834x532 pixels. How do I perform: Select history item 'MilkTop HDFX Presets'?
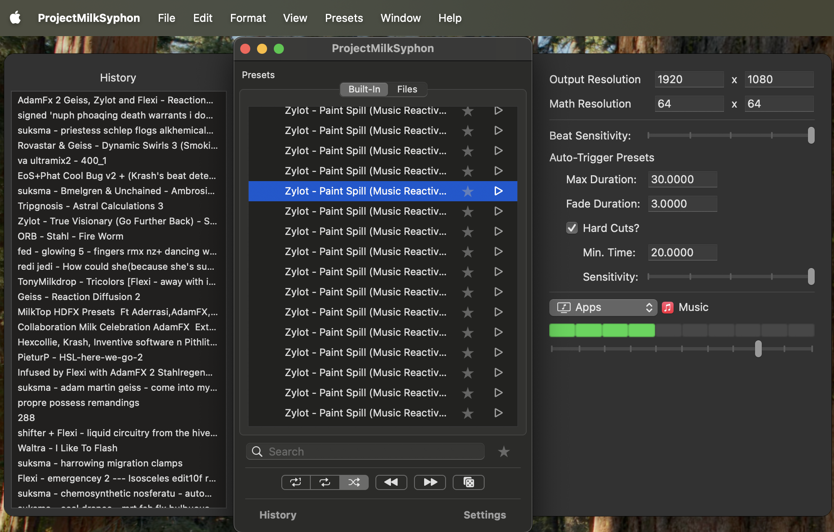pos(118,312)
